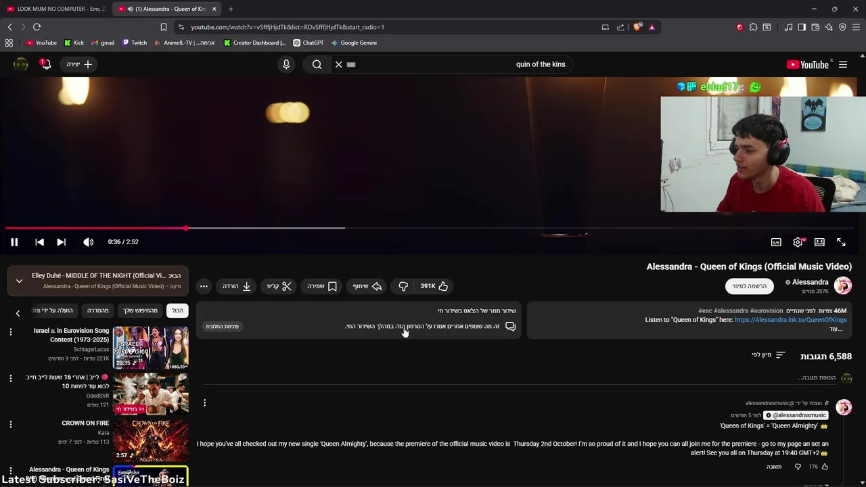Screen dimensions: 866x487
Task: Bookmark this page in the address bar
Action: [163, 27]
